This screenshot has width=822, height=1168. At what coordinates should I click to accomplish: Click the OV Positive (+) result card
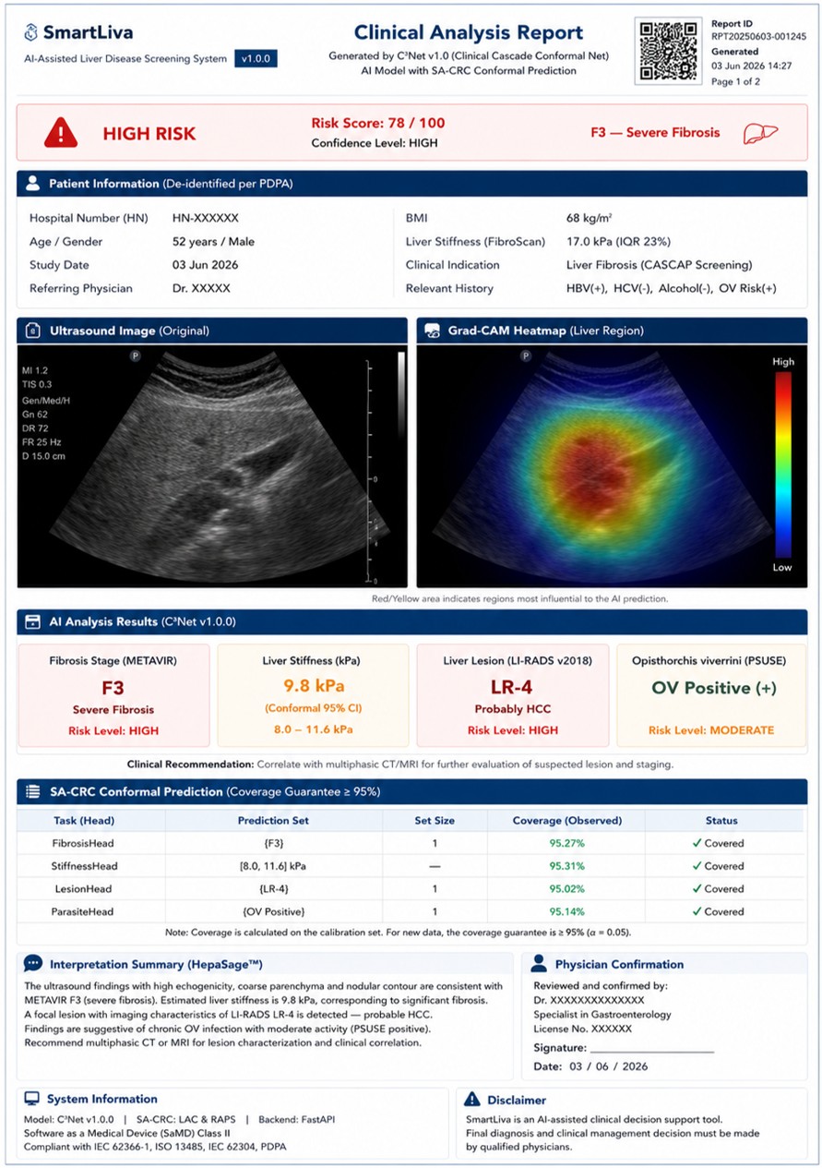(x=712, y=695)
